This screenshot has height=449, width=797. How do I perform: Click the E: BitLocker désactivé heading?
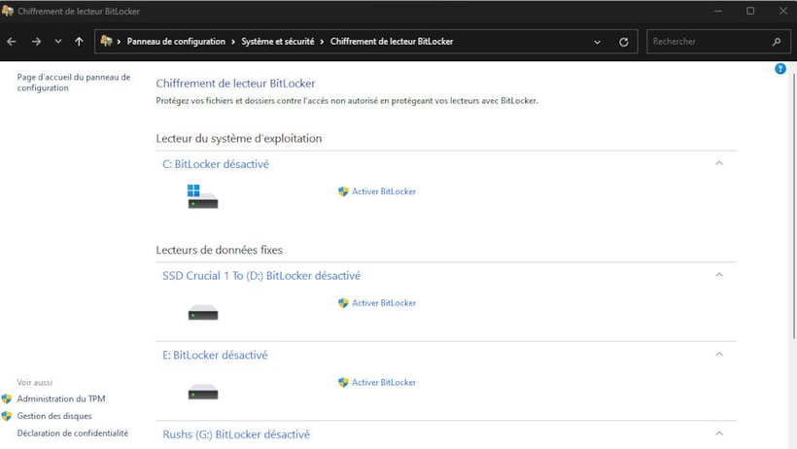pos(215,355)
